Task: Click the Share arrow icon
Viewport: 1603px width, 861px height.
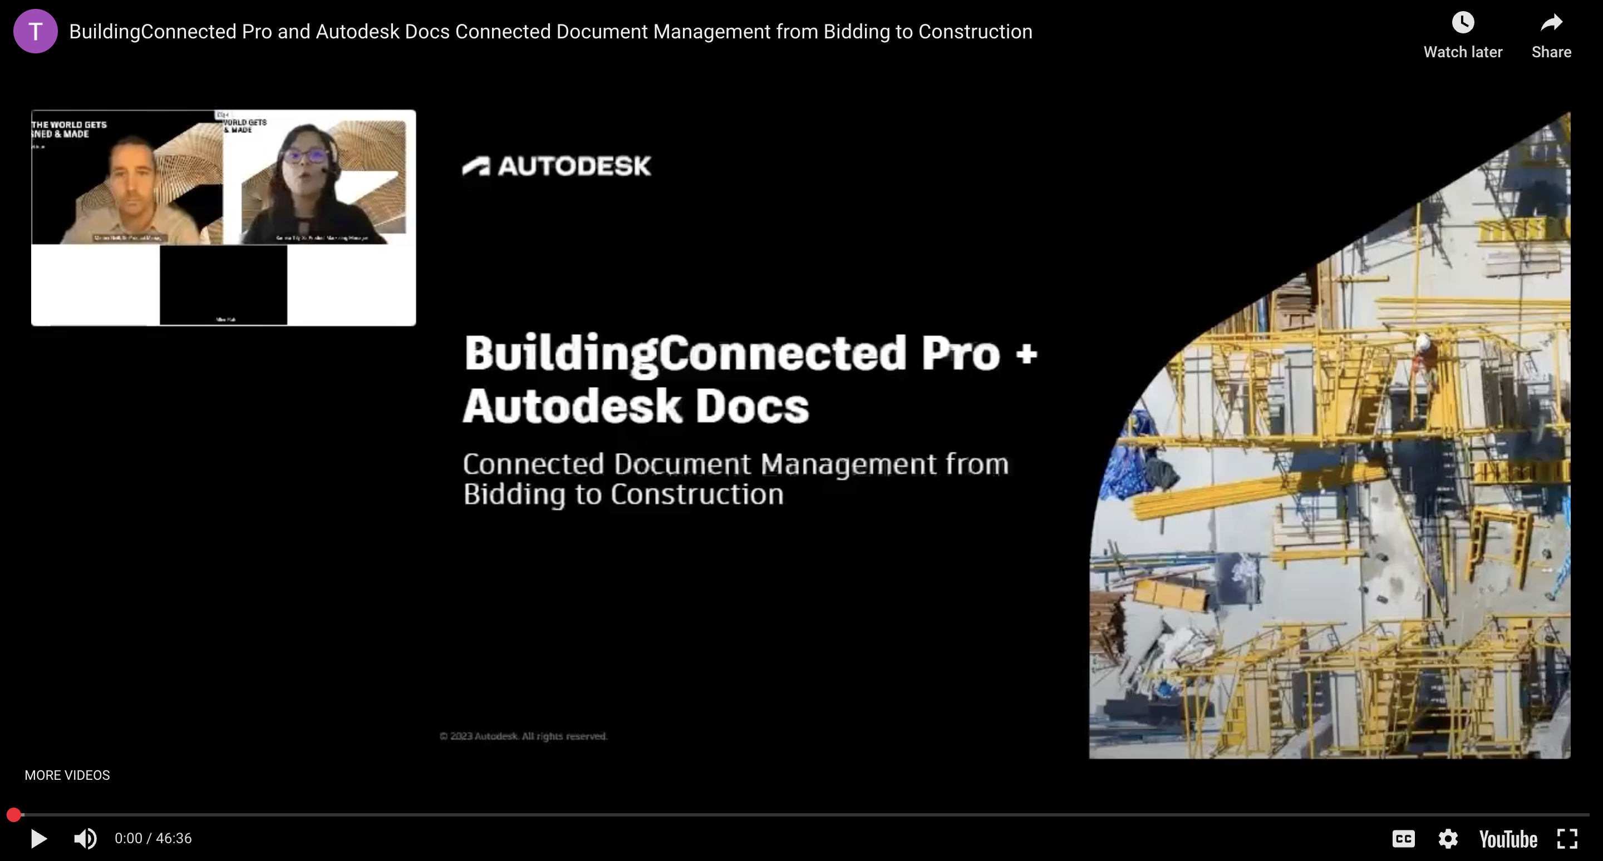Action: [x=1551, y=23]
